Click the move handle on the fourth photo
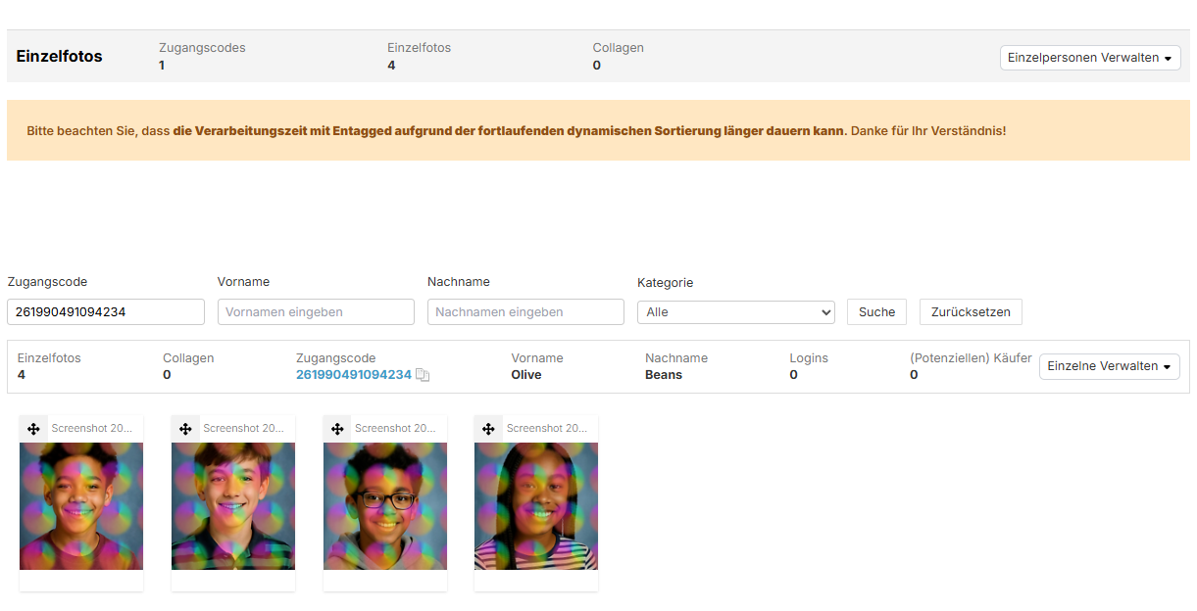The height and width of the screenshot is (611, 1197). 488,429
